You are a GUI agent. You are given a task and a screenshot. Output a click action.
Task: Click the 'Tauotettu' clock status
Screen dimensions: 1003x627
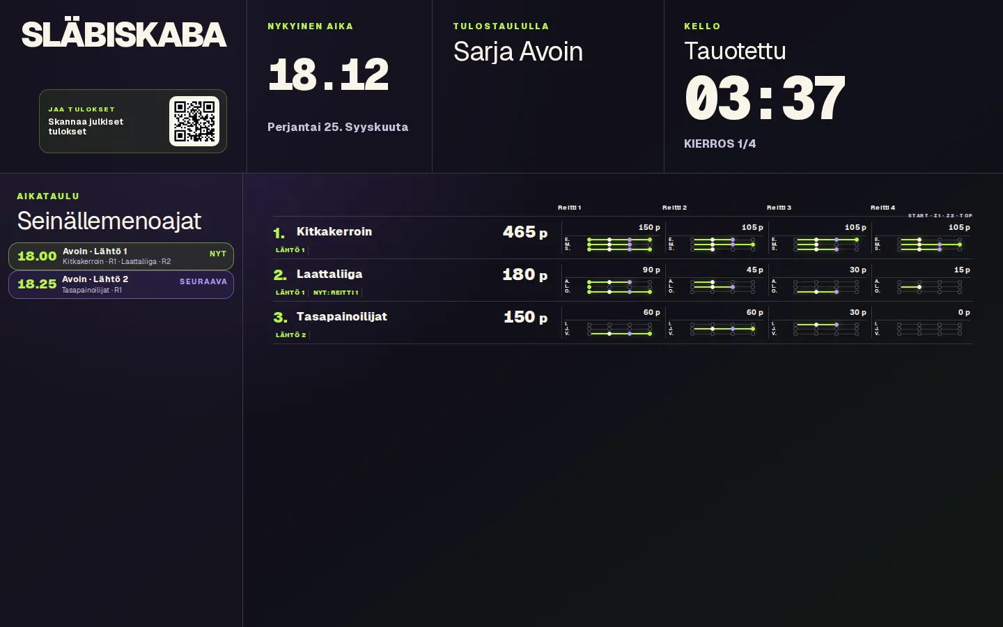[x=735, y=51]
